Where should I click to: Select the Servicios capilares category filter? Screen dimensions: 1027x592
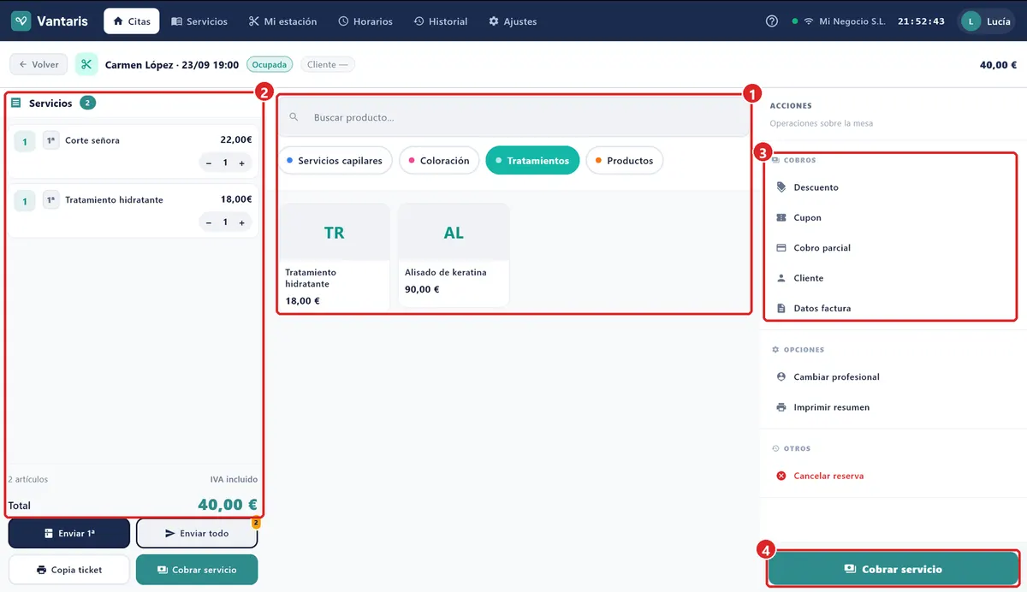[x=335, y=161]
